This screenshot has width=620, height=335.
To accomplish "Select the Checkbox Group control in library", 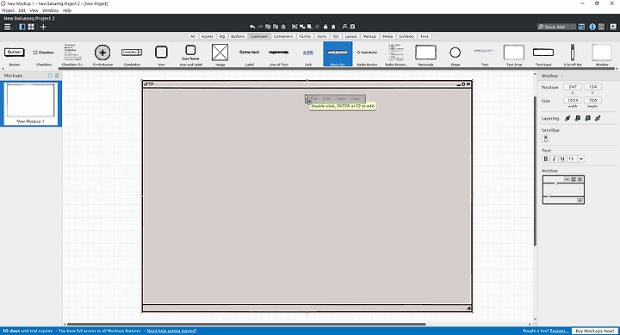I will (73, 54).
